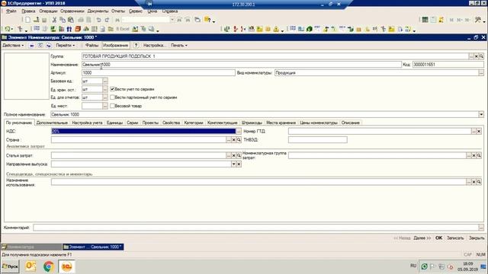Open the Справочники menu

(x=72, y=11)
